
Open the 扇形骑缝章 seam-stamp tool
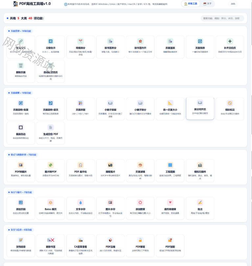point(170,208)
